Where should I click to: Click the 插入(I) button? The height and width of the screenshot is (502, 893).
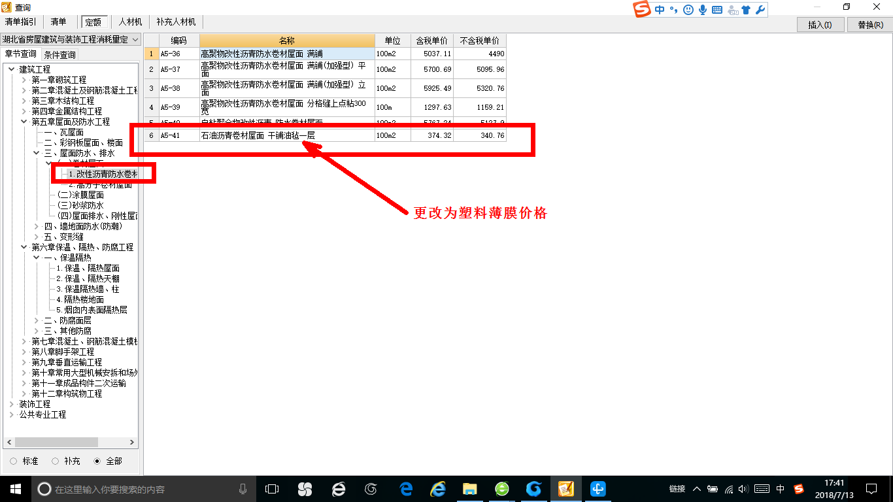820,25
